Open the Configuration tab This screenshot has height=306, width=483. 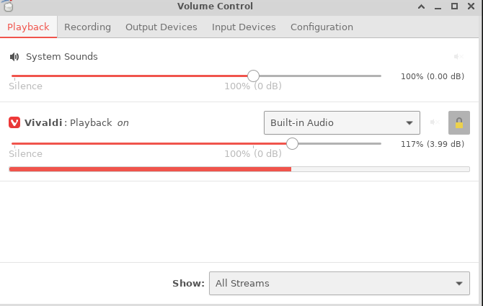click(322, 27)
